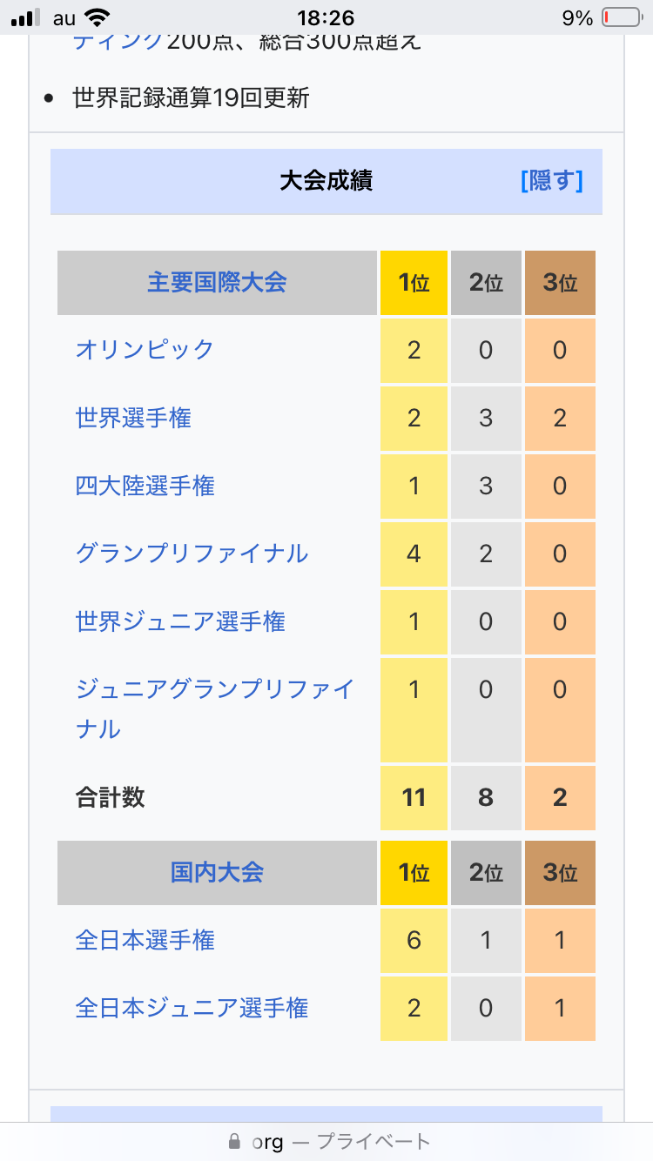This screenshot has height=1161, width=653.
Task: Collapse table with the 隠す toggle
Action: (x=551, y=181)
